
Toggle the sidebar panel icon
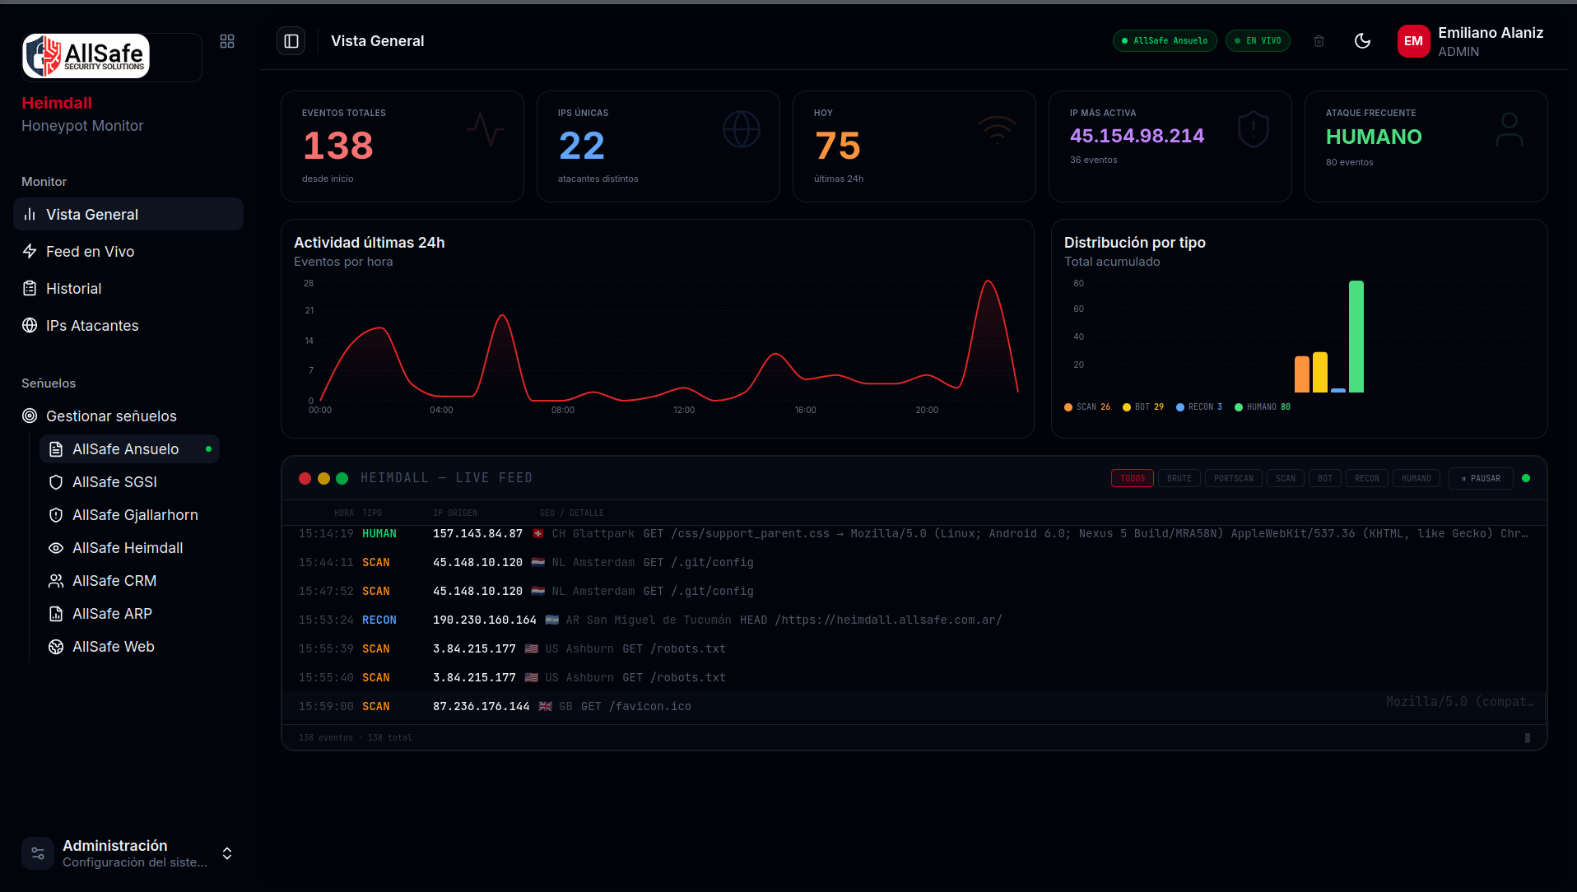291,41
